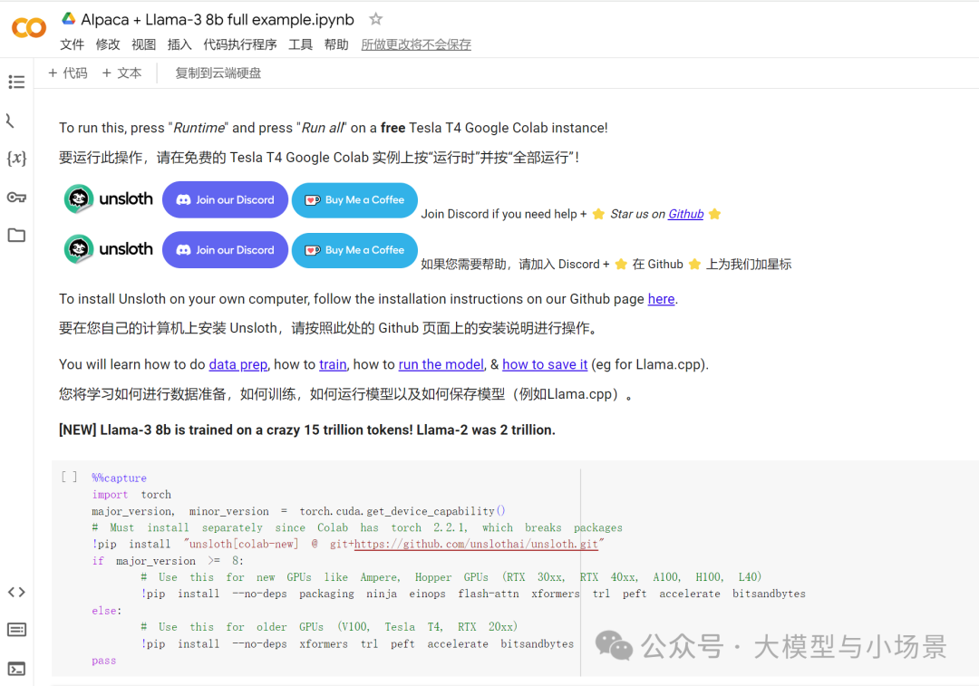Open the 文件 menu
Viewport: 979px width, 686px height.
[x=72, y=44]
